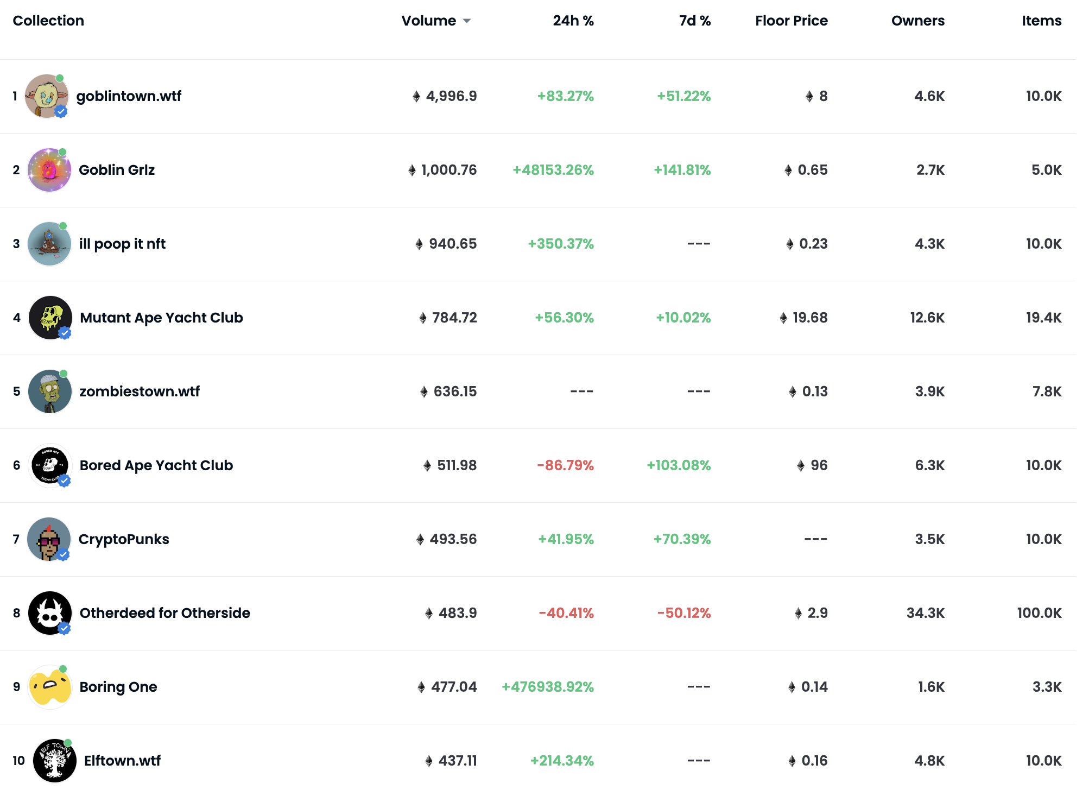Viewport: 1089px width, 796px height.
Task: Open Goblin Grlz collection avatar
Action: [49, 170]
